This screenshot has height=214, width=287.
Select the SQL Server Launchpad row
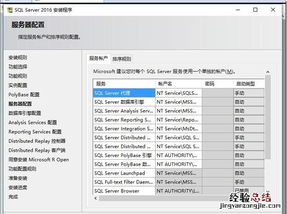(x=124, y=173)
